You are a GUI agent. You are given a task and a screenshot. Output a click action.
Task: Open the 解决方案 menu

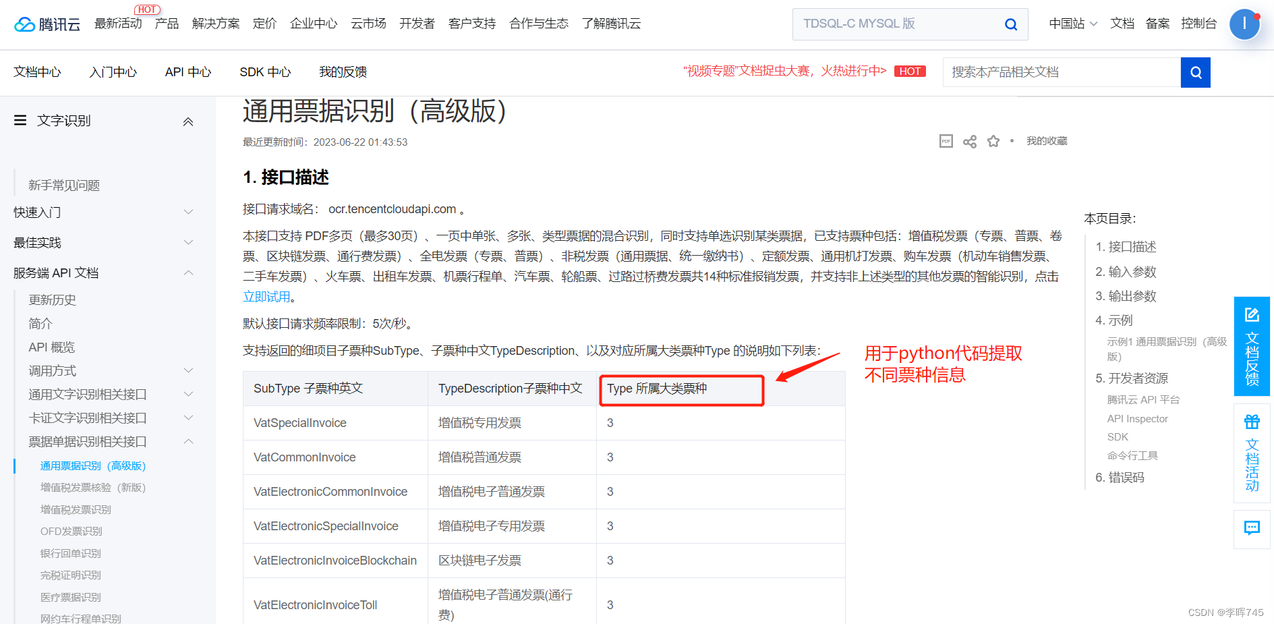[x=216, y=24]
